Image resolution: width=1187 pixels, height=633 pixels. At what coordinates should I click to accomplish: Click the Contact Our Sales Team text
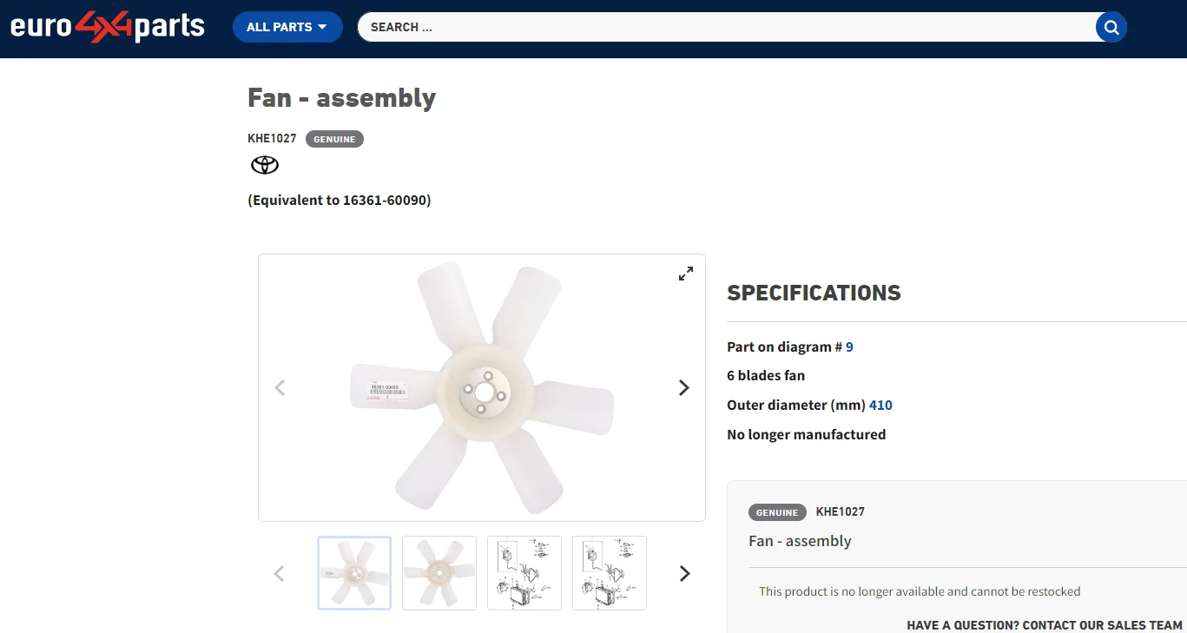1103,625
